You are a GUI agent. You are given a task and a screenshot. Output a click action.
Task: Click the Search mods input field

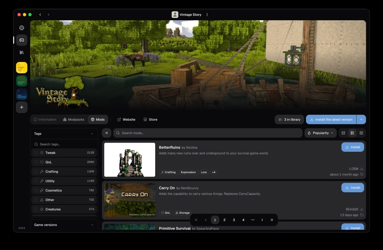point(208,133)
